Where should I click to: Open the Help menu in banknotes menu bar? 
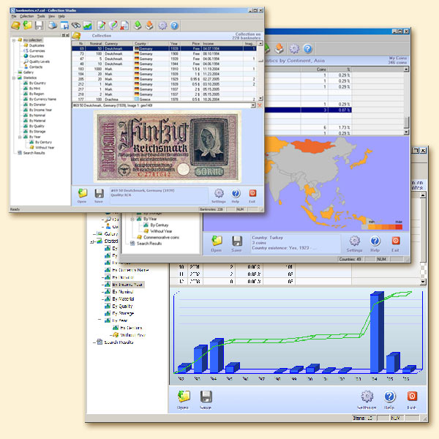pyautogui.click(x=61, y=16)
